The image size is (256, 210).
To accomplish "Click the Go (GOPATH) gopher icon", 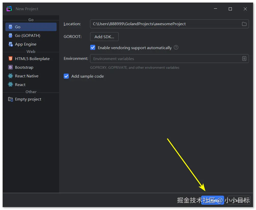I will pos(10,35).
